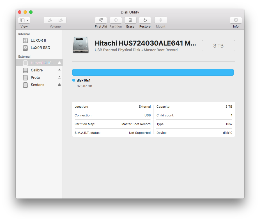Zoom the Disk Utility window
This screenshot has height=221, width=260.
click(x=31, y=12)
